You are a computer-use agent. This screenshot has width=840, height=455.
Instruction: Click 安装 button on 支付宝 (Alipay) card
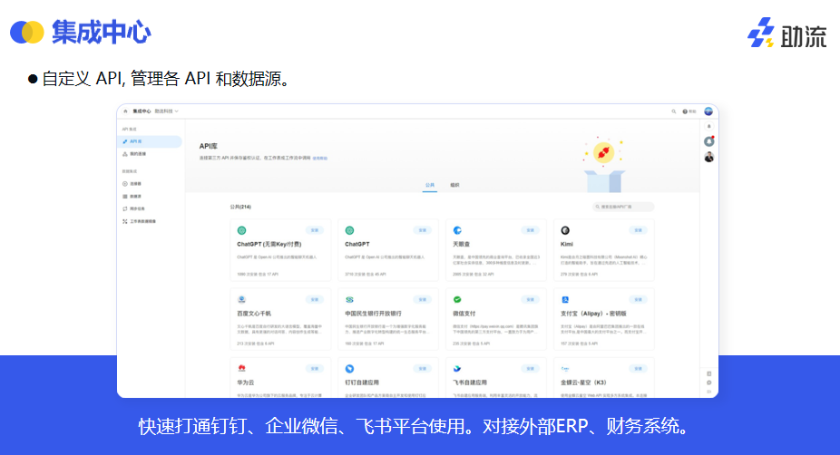coord(638,299)
